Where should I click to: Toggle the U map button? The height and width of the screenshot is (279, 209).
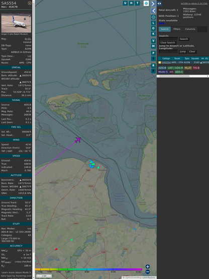[x=125, y=3]
